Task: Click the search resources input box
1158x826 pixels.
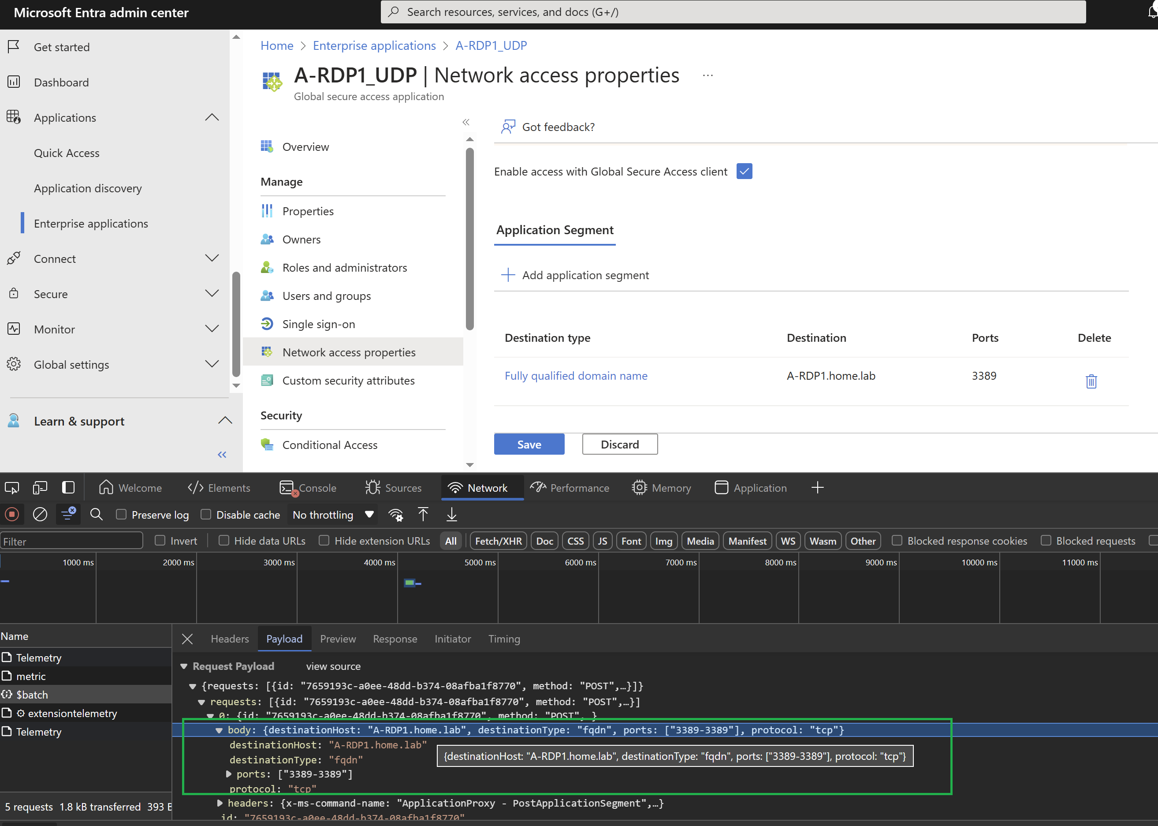Action: coord(733,12)
